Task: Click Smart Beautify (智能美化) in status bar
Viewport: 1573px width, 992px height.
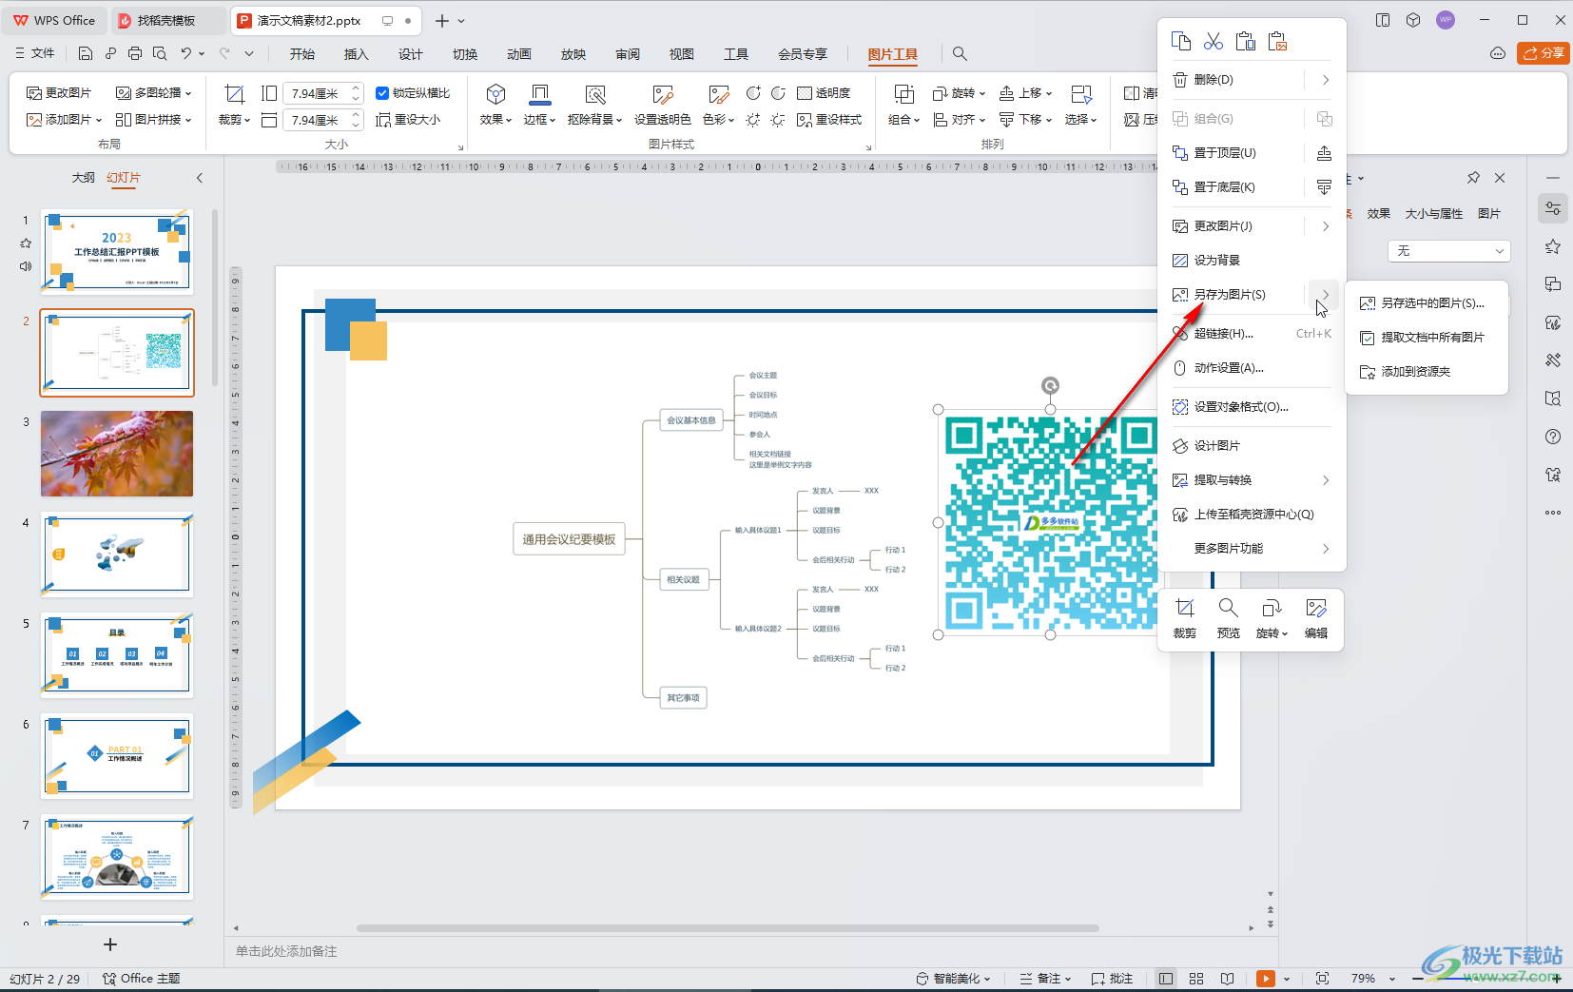Action: pyautogui.click(x=953, y=979)
